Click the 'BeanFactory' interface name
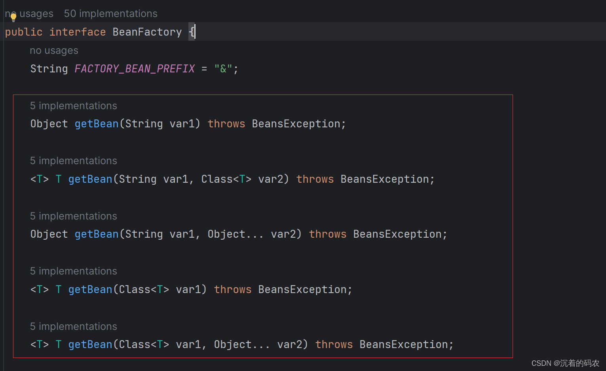Screen dimensions: 606x371 point(147,32)
